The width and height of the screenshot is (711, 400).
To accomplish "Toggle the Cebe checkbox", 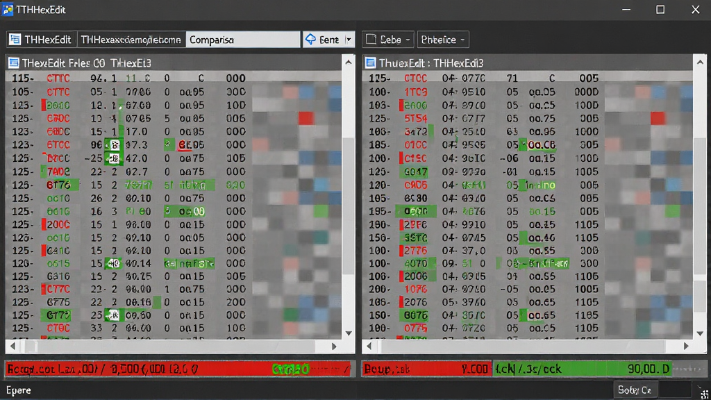I will pos(371,40).
